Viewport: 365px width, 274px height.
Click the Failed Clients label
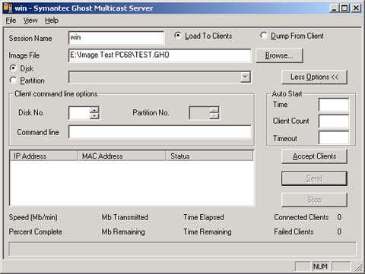(294, 231)
